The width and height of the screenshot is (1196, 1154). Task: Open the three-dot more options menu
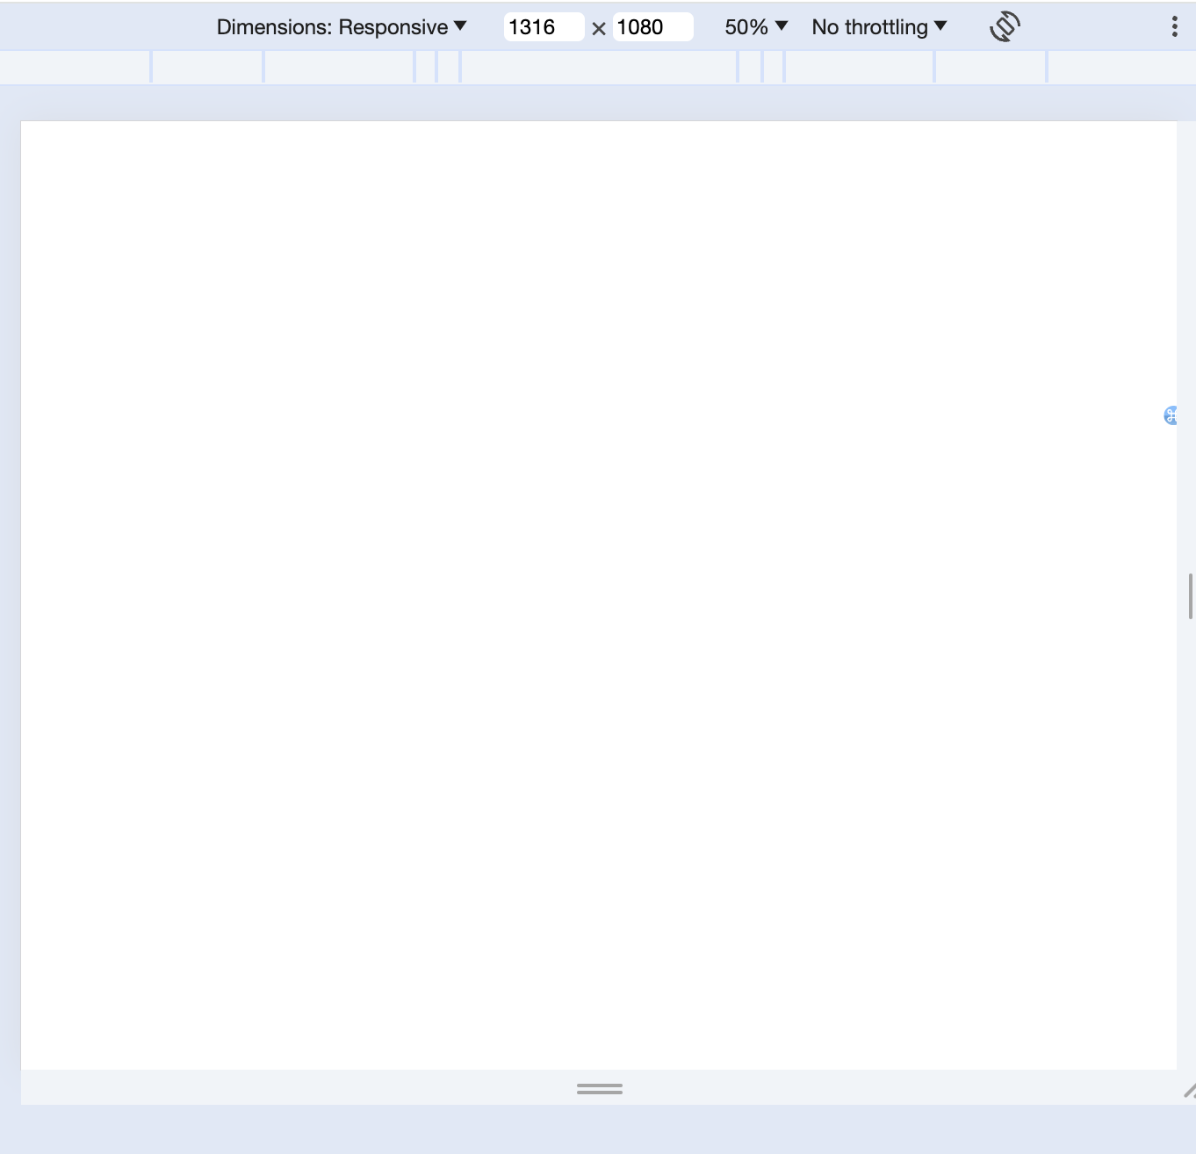[x=1174, y=26]
